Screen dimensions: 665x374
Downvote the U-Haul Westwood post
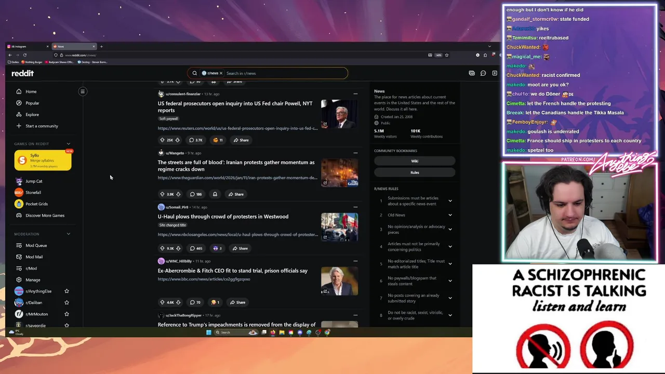(x=178, y=248)
